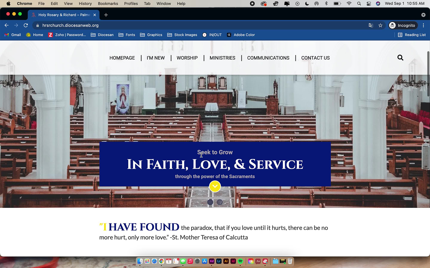430x268 pixels.
Task: Open Spotify from the dock
Action: [x=240, y=261]
